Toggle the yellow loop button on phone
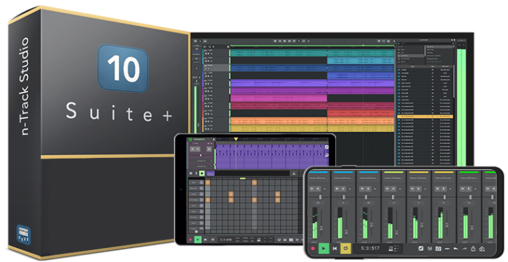 (x=346, y=249)
